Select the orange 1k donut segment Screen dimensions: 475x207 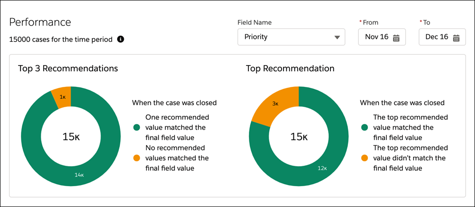coord(62,96)
